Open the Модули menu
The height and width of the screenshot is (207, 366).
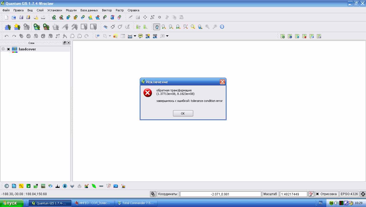point(71,10)
